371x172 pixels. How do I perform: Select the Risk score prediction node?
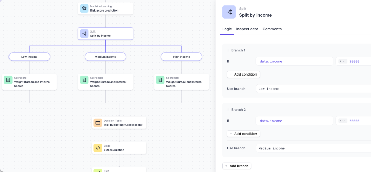(x=106, y=8)
